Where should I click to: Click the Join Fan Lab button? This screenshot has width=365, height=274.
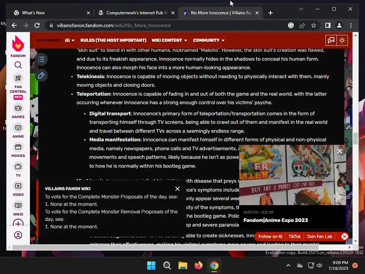pos(319,237)
